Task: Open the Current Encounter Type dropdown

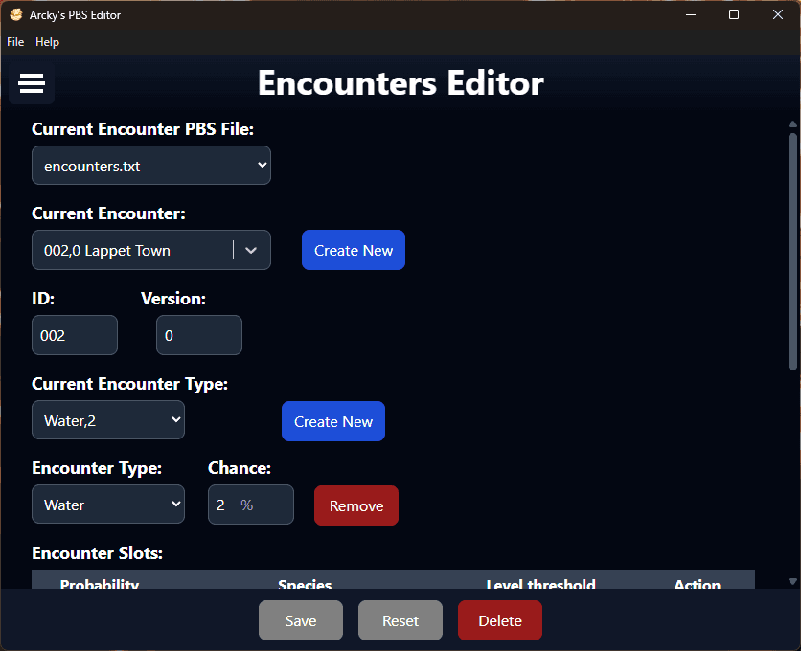Action: click(x=108, y=420)
